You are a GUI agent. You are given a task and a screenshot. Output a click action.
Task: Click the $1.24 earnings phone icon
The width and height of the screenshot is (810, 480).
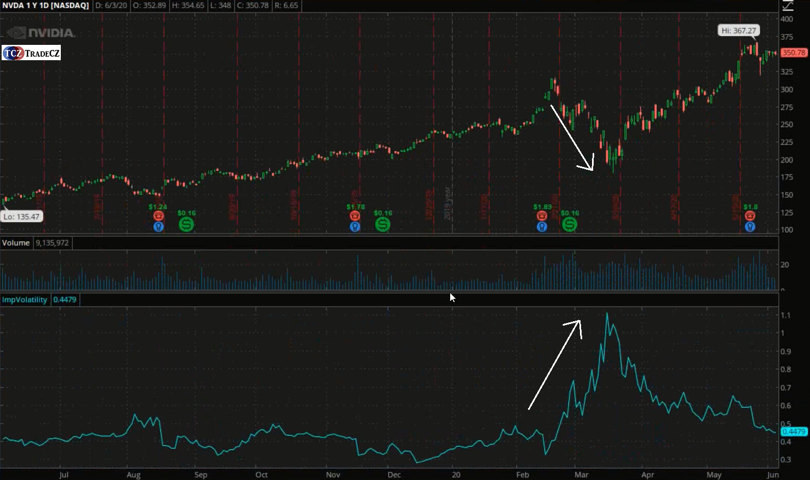pos(158,216)
